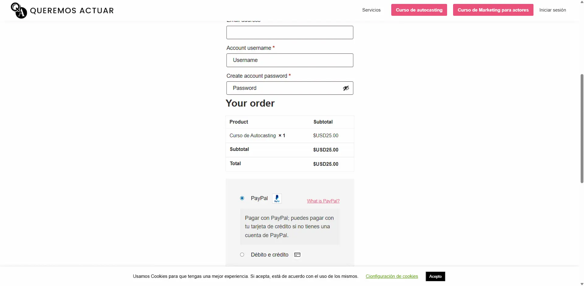Click into the Email address field

point(290,32)
